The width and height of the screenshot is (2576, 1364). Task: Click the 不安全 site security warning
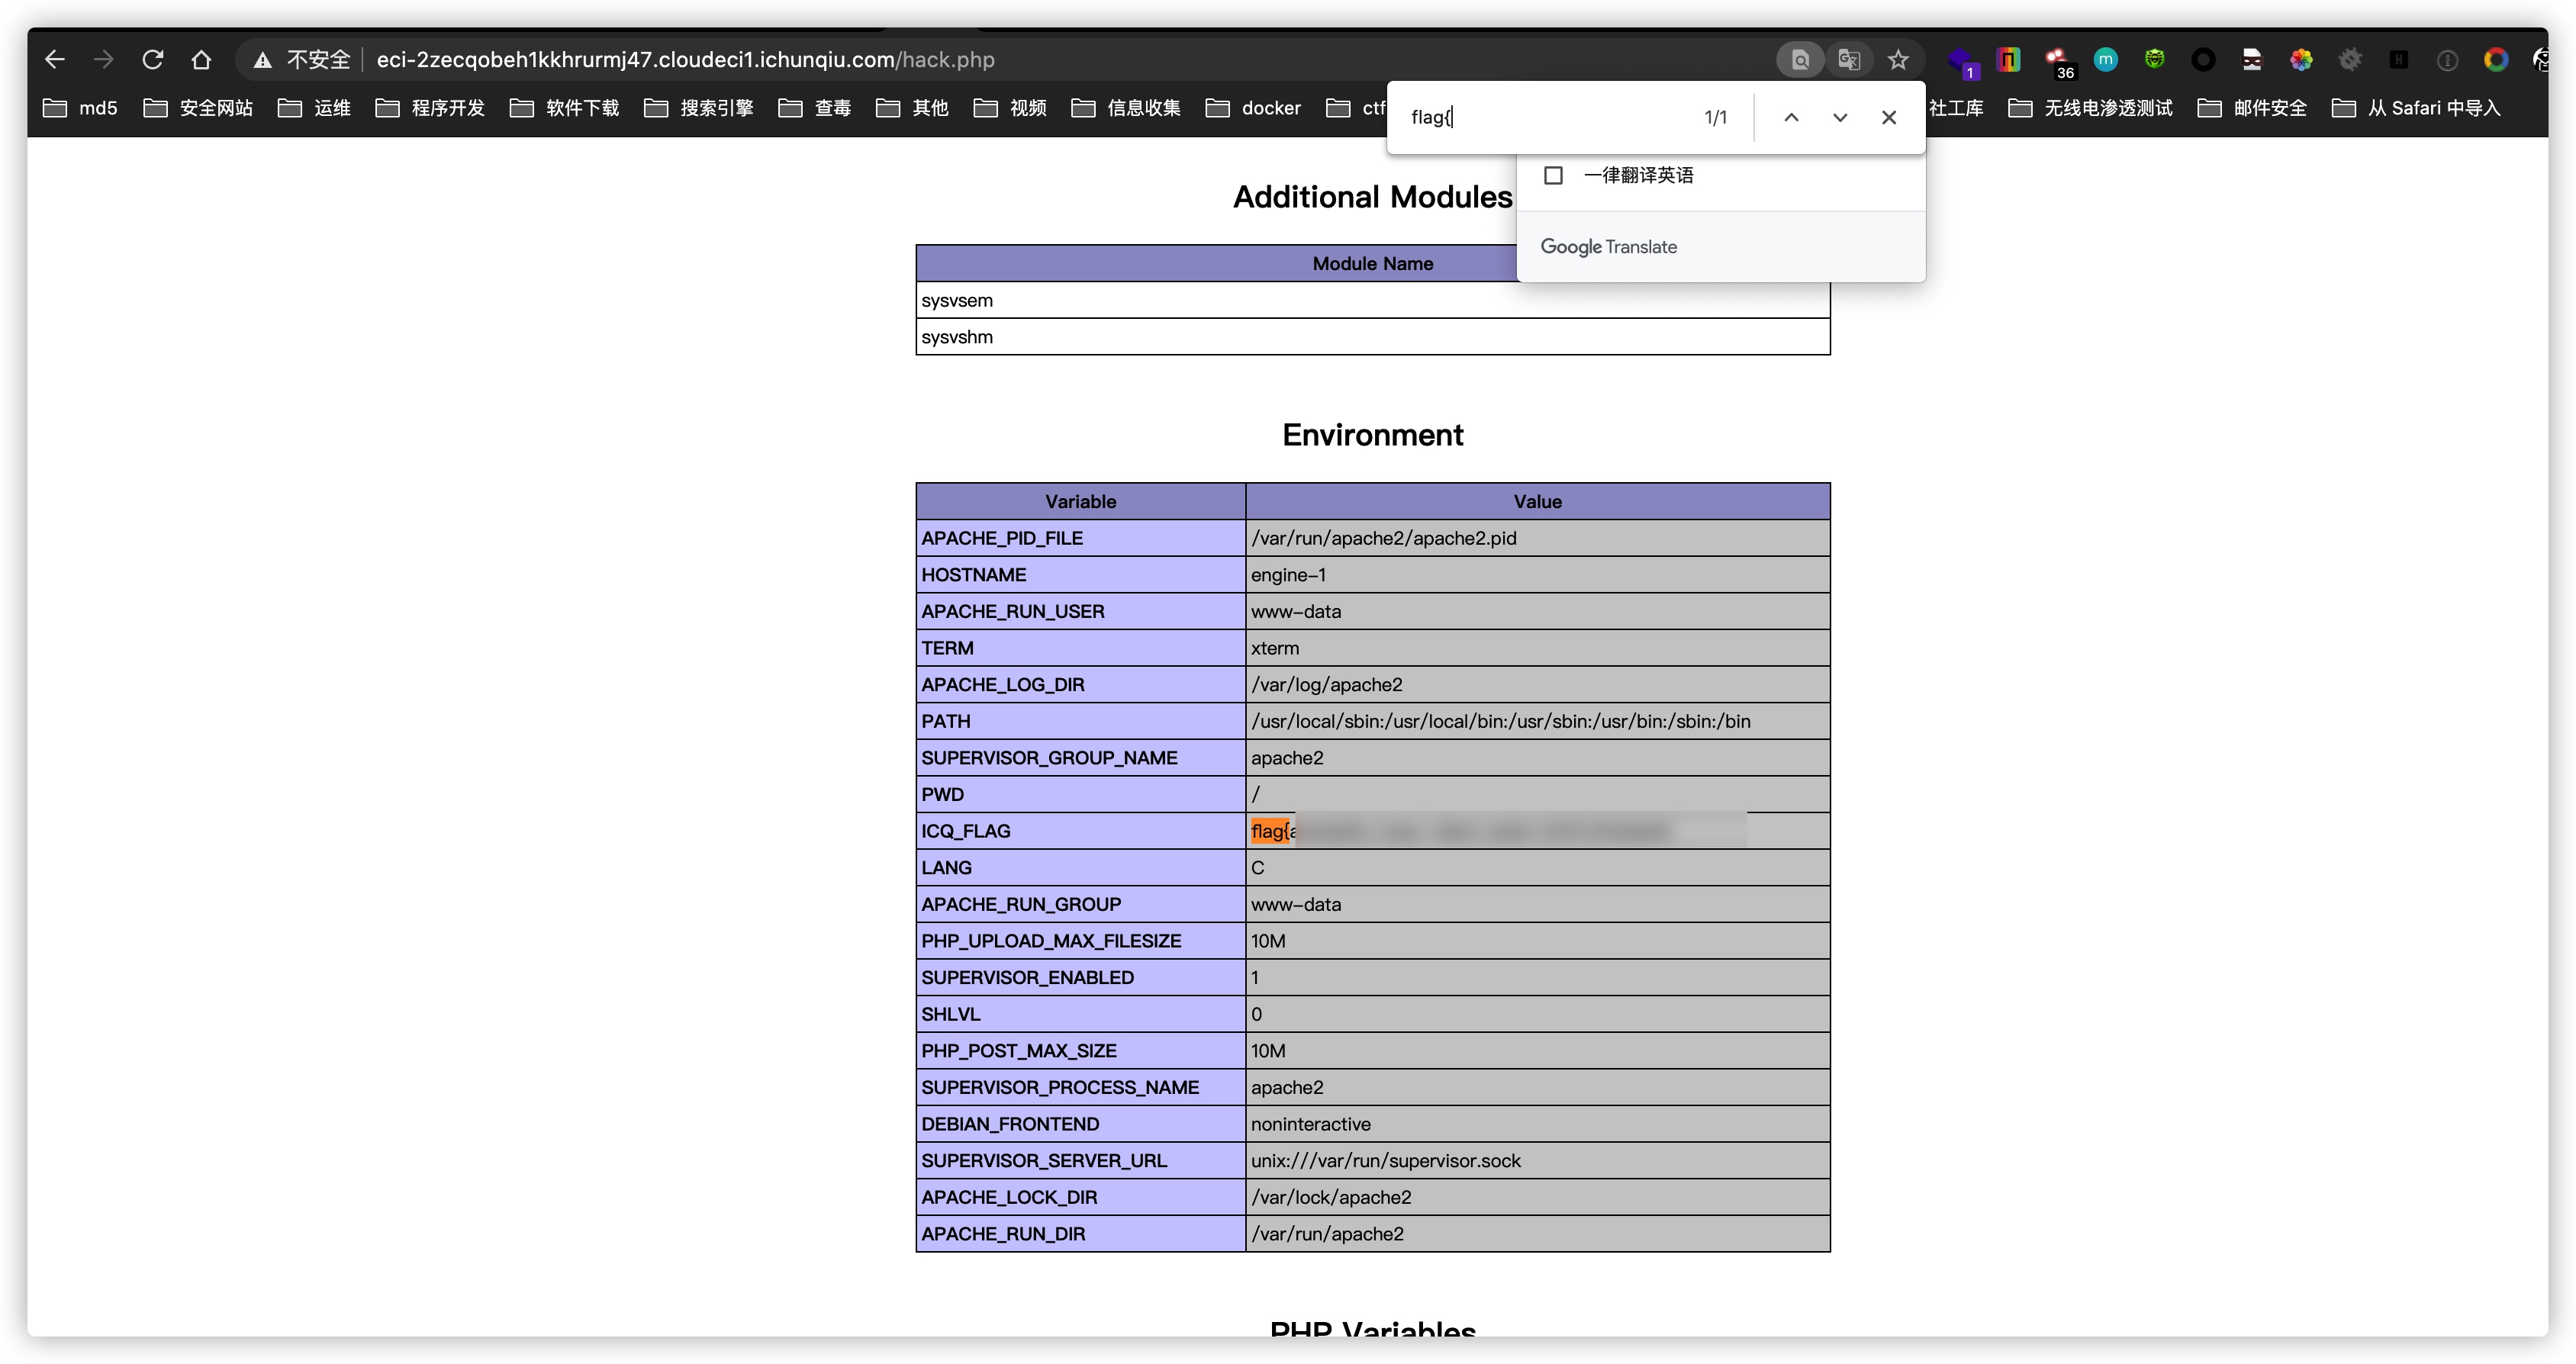[302, 60]
